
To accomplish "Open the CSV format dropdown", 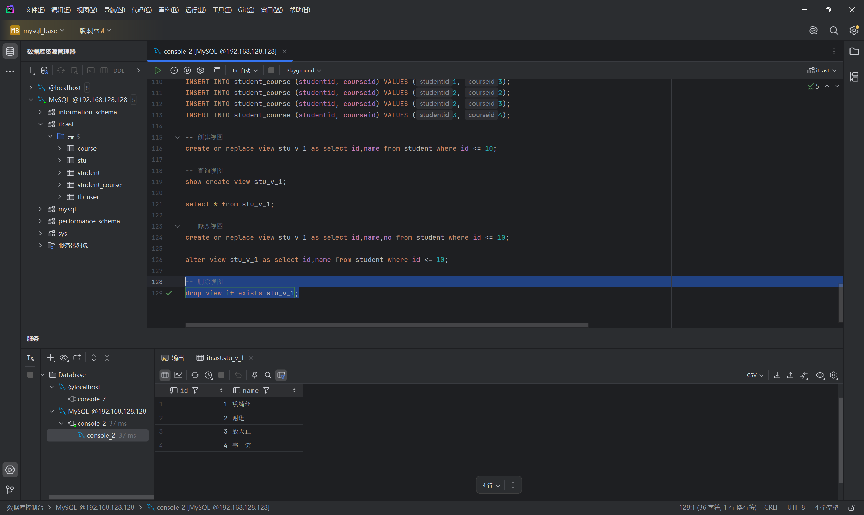I will pos(755,375).
